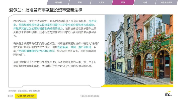Click highlighted text 医疗服务、电网、港口和机场

[x=74, y=47]
